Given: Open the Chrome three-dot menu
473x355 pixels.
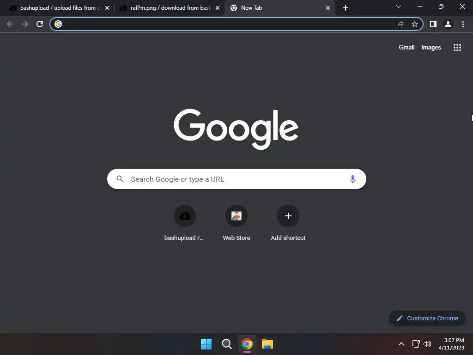Looking at the screenshot, I should tap(463, 24).
